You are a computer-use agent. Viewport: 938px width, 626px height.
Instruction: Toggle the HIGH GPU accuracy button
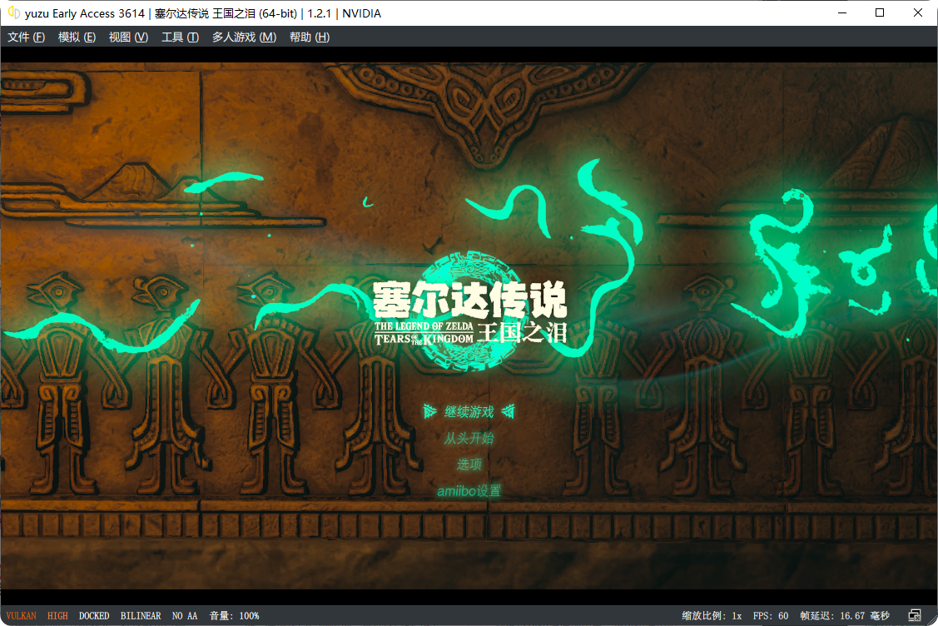(57, 616)
